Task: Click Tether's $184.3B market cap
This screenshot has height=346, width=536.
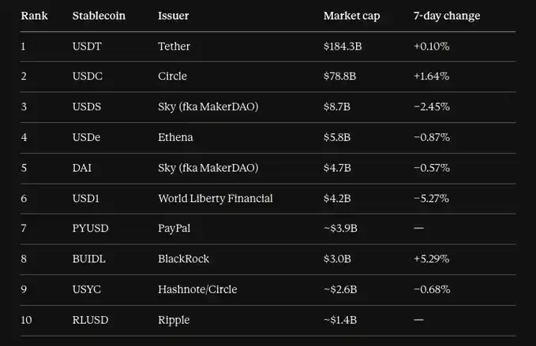Action: coord(343,47)
